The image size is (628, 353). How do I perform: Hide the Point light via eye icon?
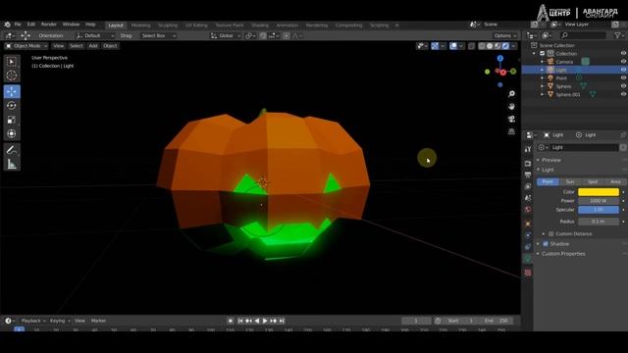[623, 78]
